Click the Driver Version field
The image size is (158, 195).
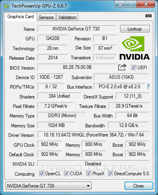(94, 135)
